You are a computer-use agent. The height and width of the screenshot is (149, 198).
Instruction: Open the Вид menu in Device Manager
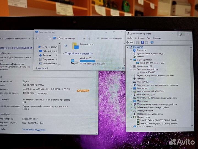148,38
